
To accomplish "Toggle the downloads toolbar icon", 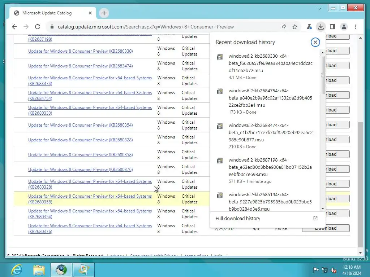I will click(321, 27).
